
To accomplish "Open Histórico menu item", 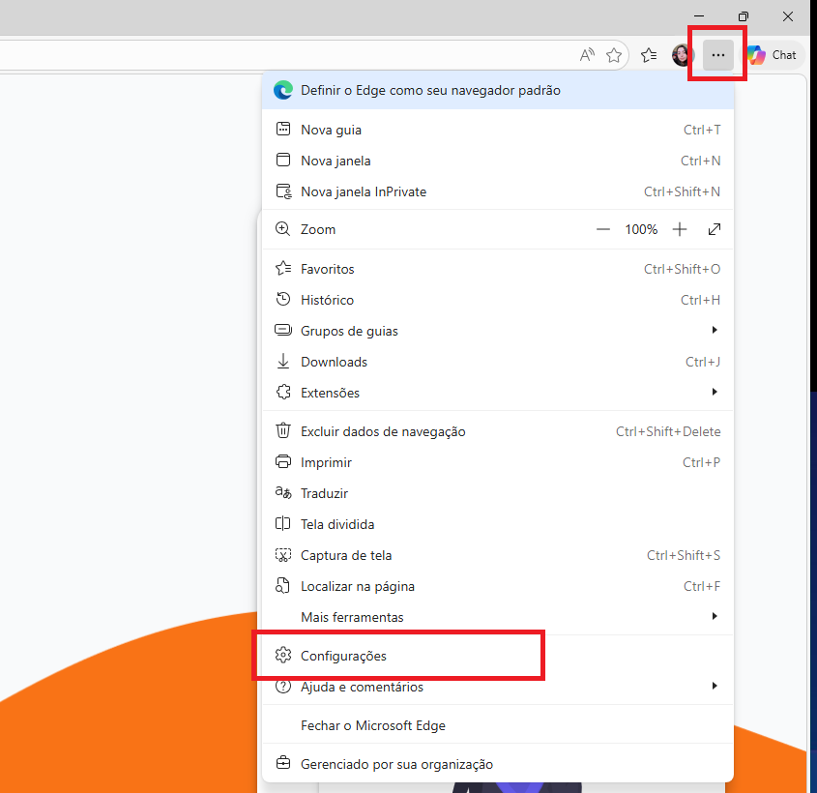I will click(x=498, y=300).
